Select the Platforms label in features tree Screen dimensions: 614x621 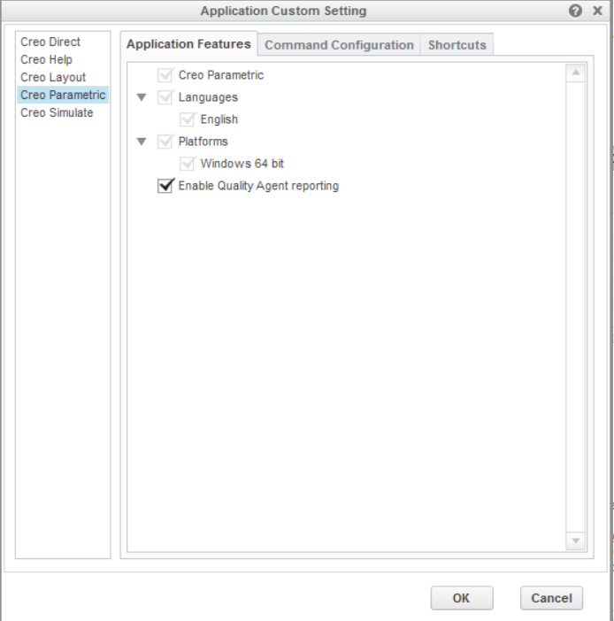tap(203, 142)
